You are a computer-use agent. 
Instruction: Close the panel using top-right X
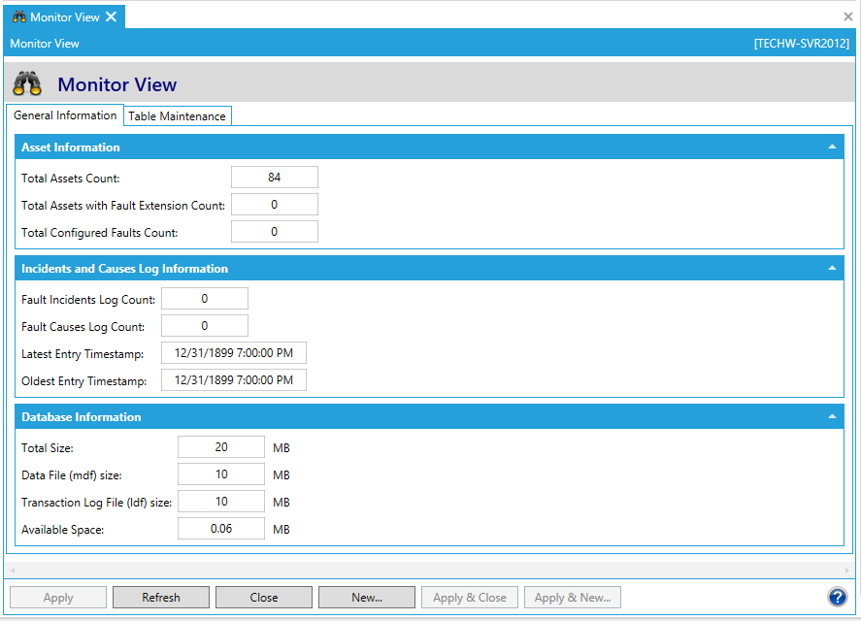point(848,16)
